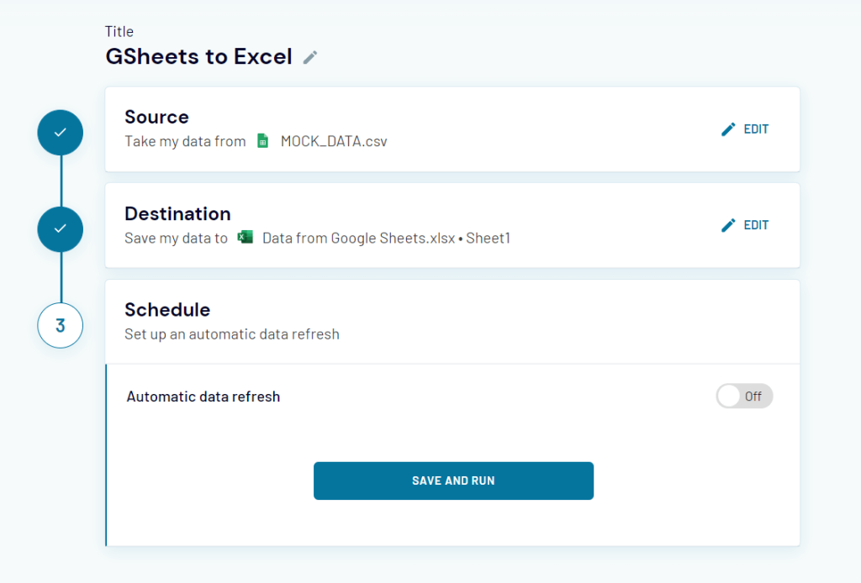861x583 pixels.
Task: Click the pencil icon beside the title
Action: [310, 57]
